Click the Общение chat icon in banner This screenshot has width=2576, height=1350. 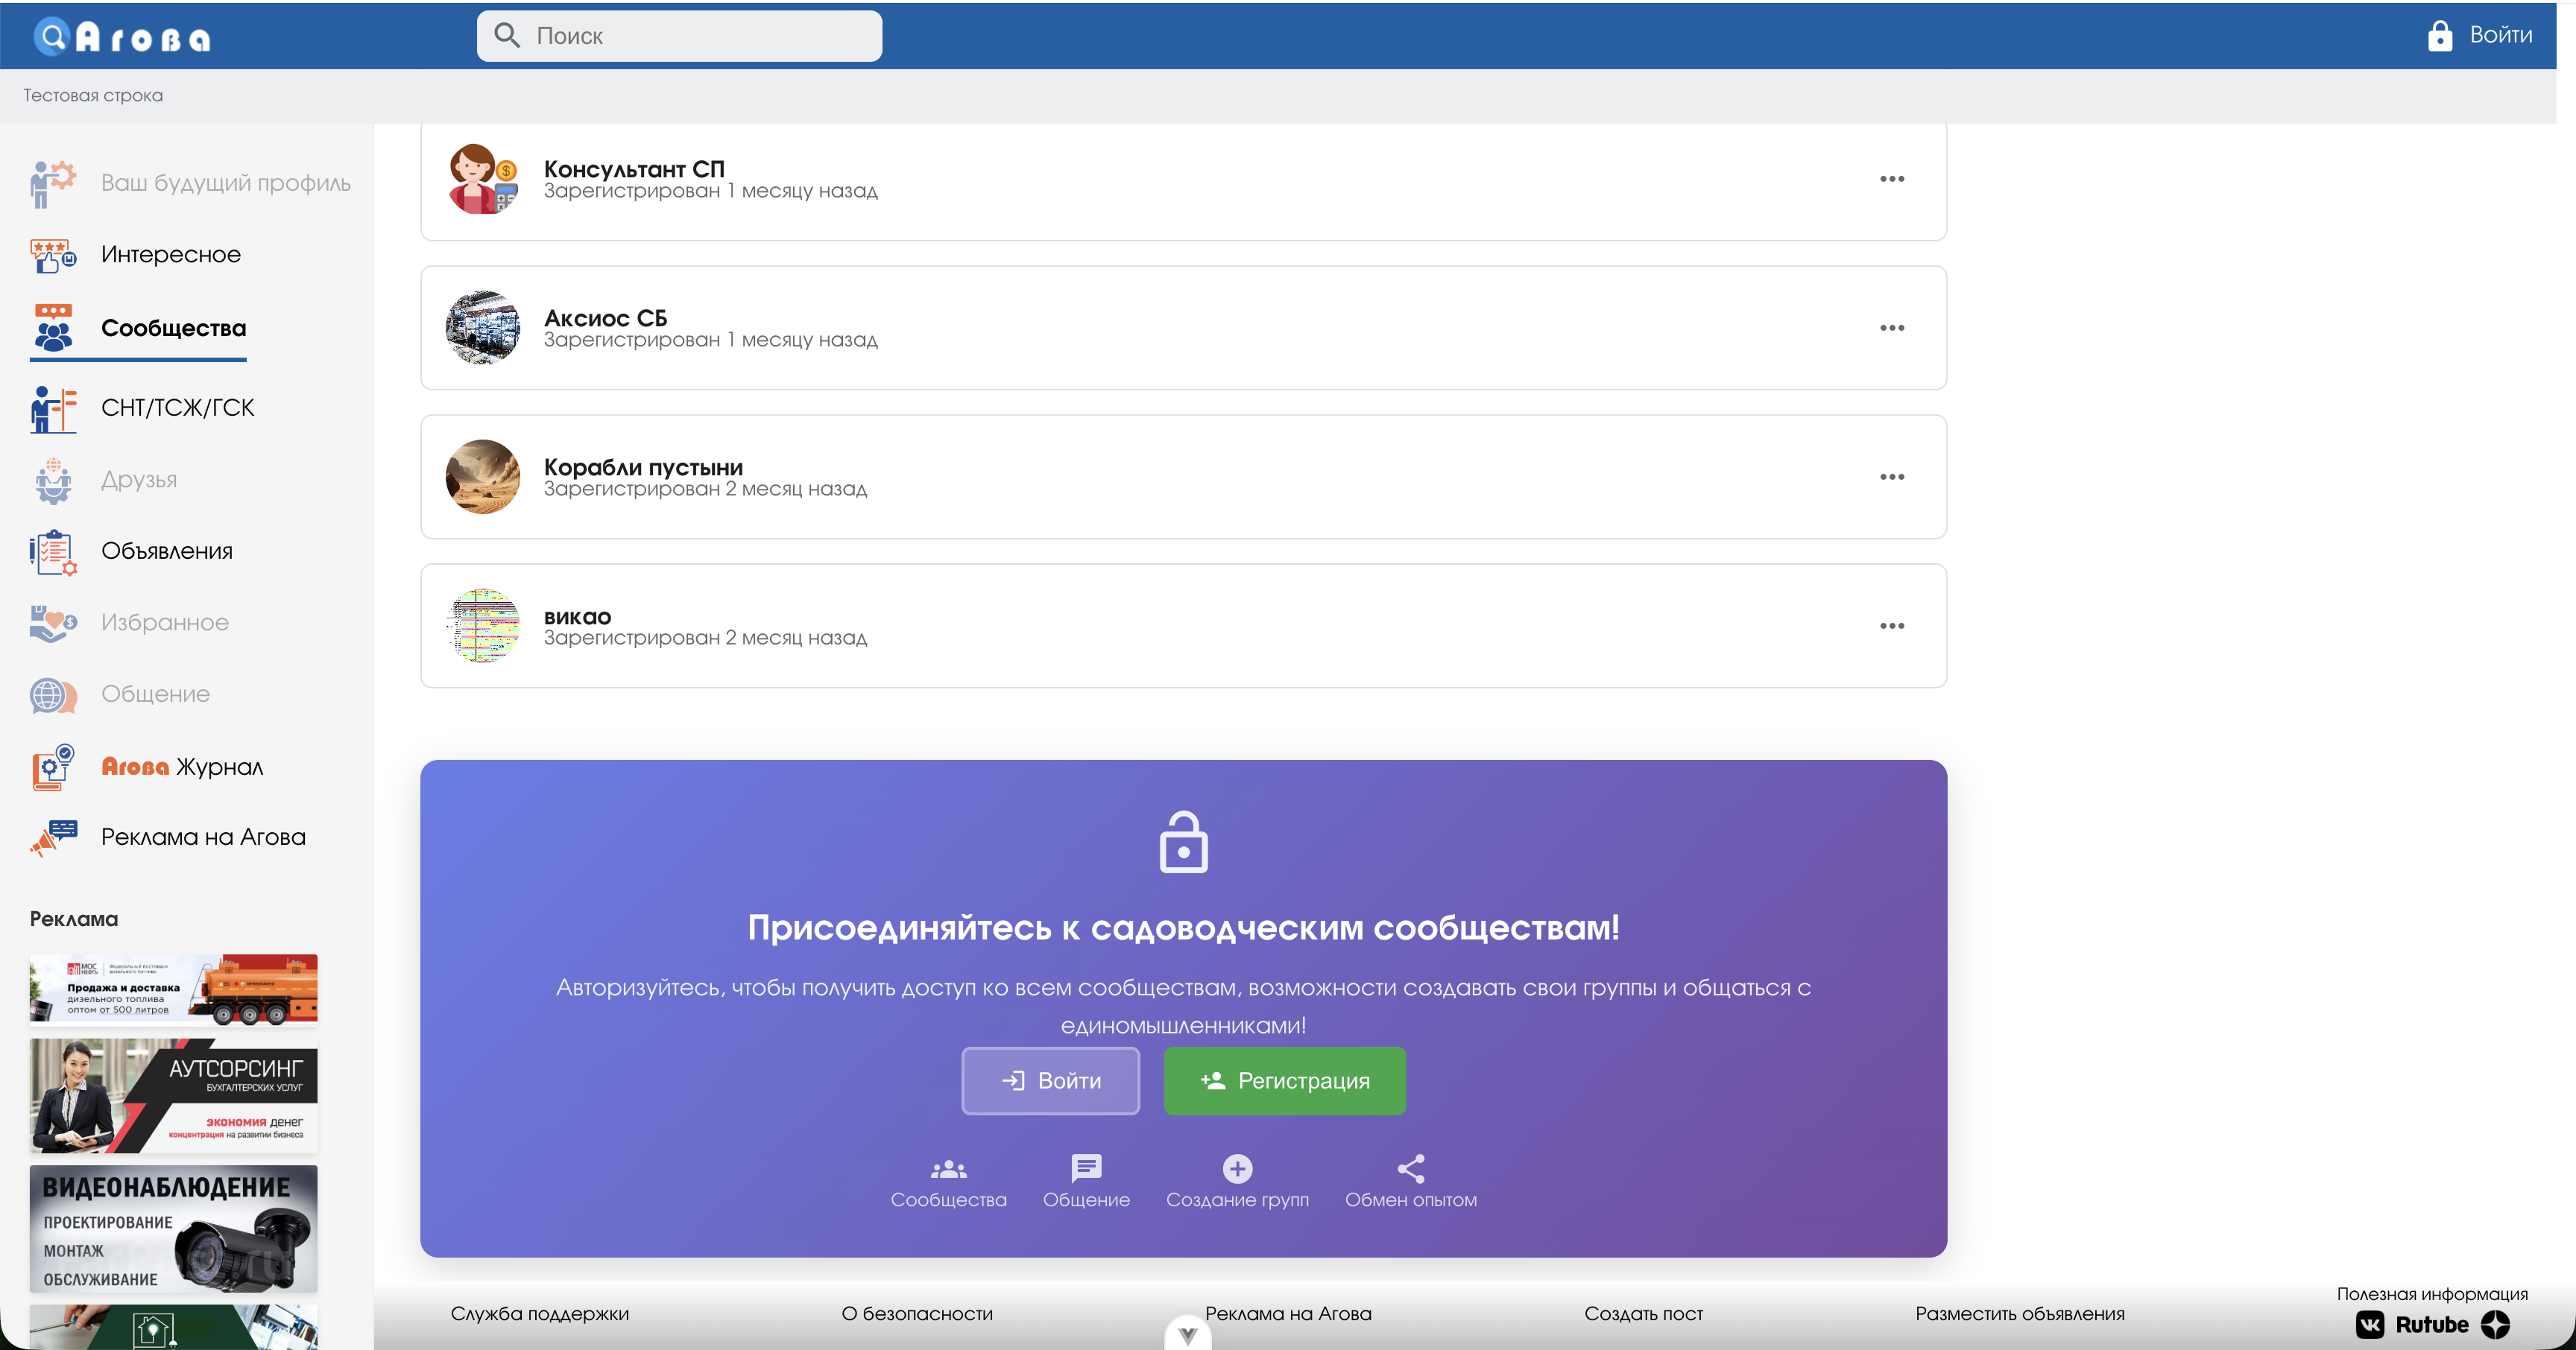(1086, 1168)
